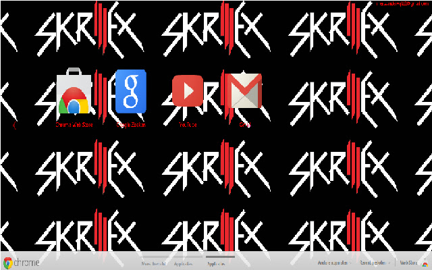This screenshot has width=432, height=270.
Task: Click the small Web Store bag icon
Action: [426, 263]
